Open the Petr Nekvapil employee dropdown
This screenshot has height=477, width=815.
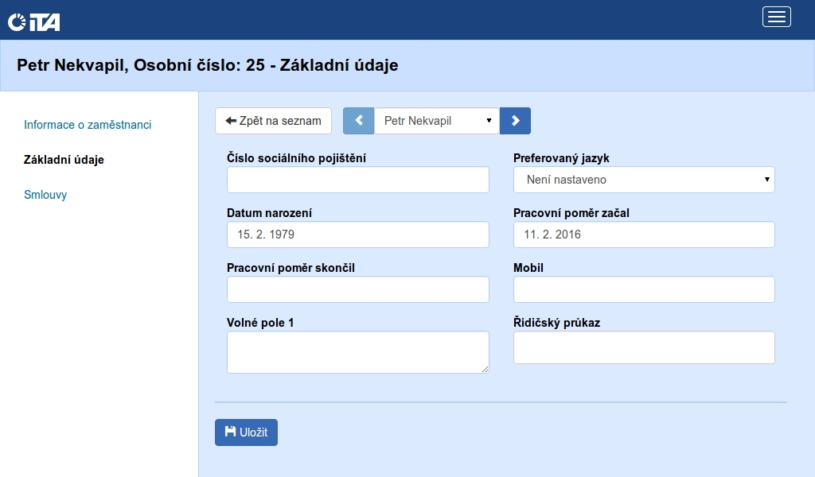(x=436, y=121)
